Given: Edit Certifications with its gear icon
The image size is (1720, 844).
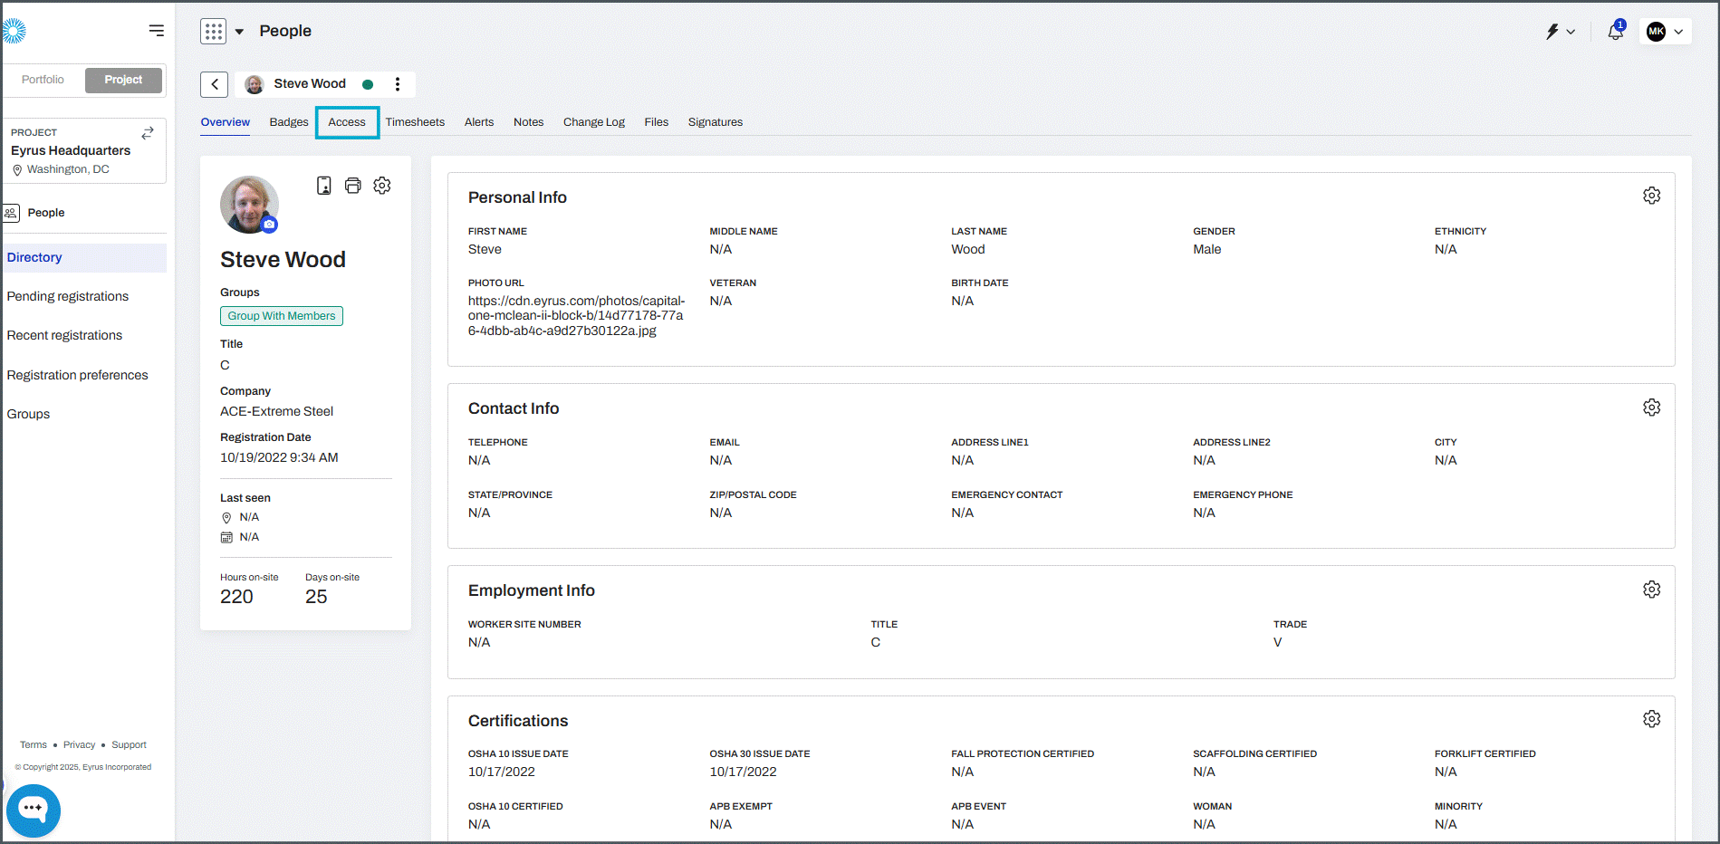Looking at the screenshot, I should (1652, 719).
